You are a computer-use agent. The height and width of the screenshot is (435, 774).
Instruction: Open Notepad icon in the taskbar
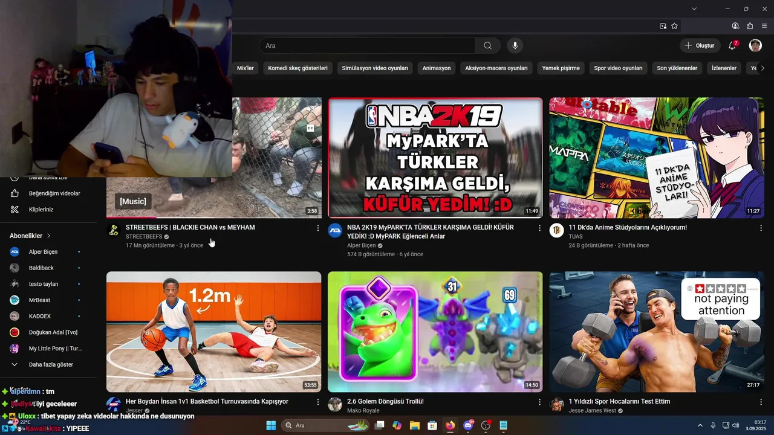tap(503, 425)
